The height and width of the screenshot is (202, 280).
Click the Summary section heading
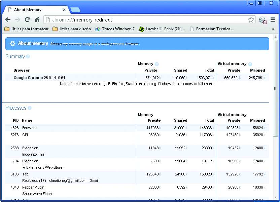[15, 56]
